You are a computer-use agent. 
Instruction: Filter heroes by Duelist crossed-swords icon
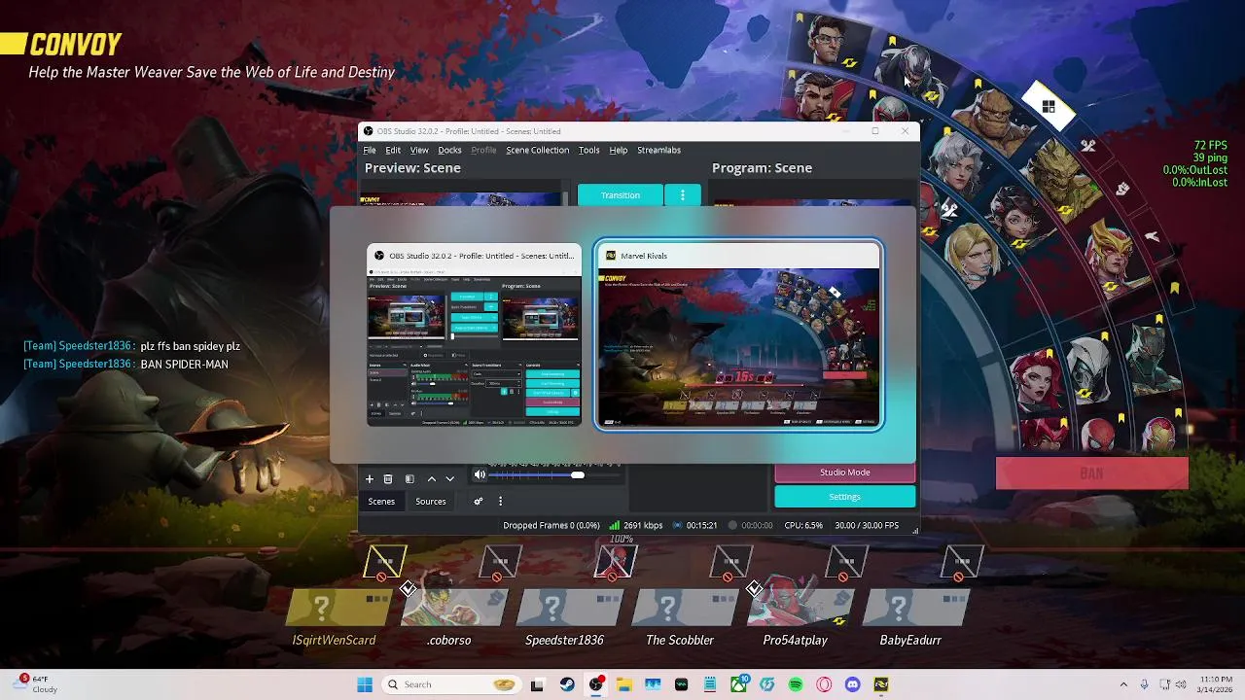point(1087,146)
